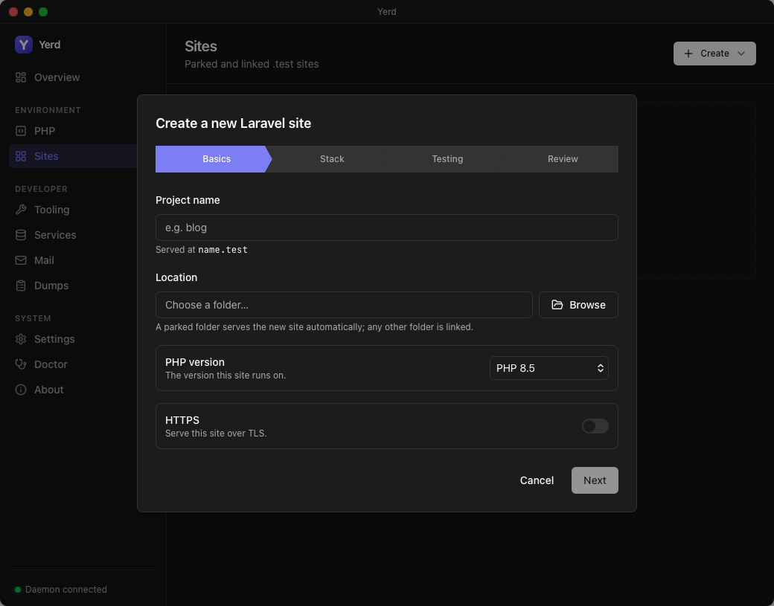Click the Settings gear icon
The height and width of the screenshot is (606, 774).
[x=21, y=339]
